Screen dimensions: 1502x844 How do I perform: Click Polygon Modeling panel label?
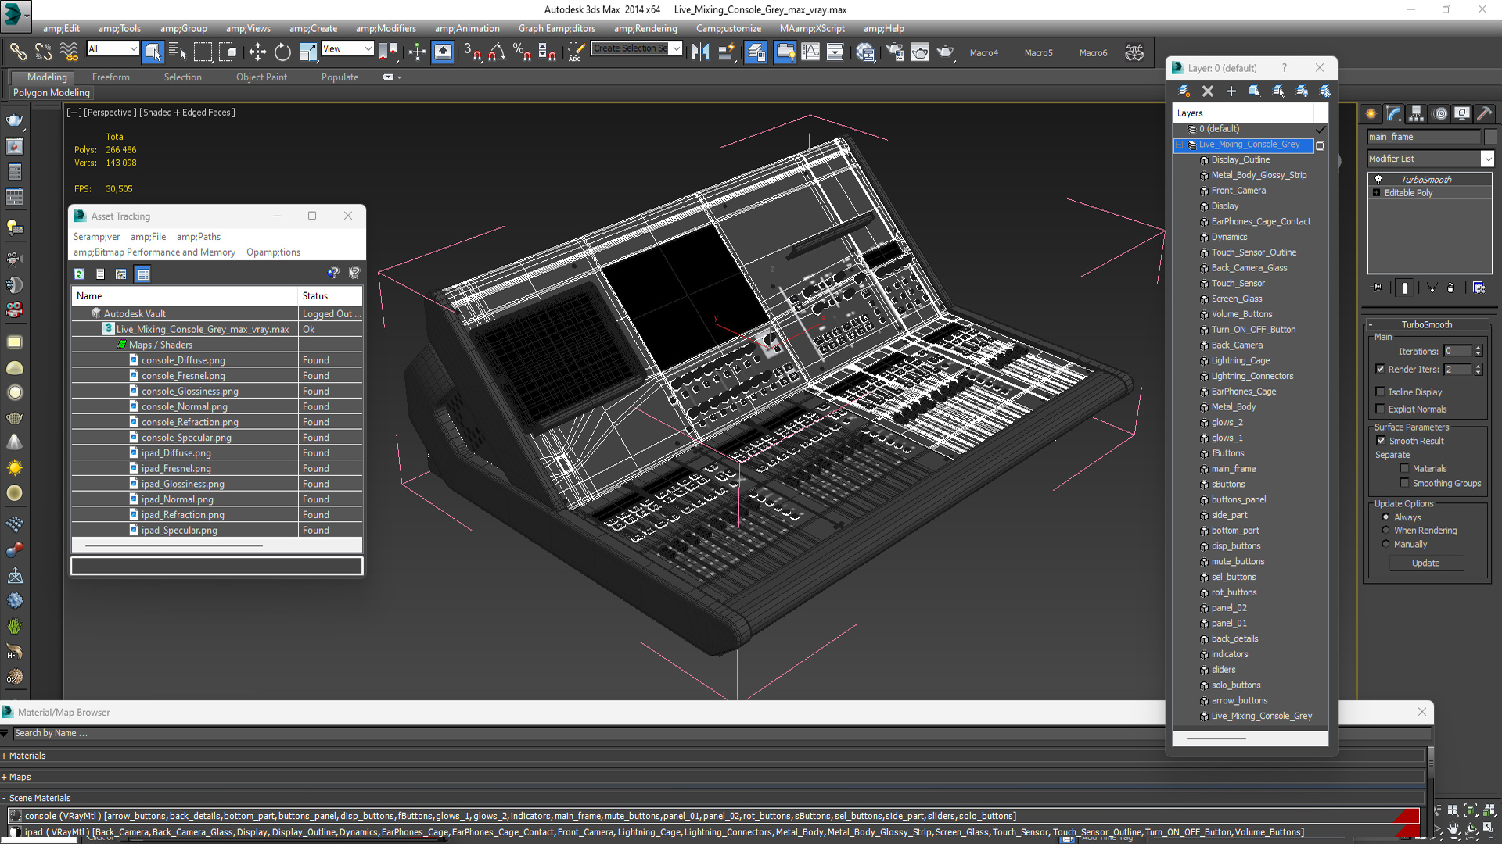pos(52,92)
